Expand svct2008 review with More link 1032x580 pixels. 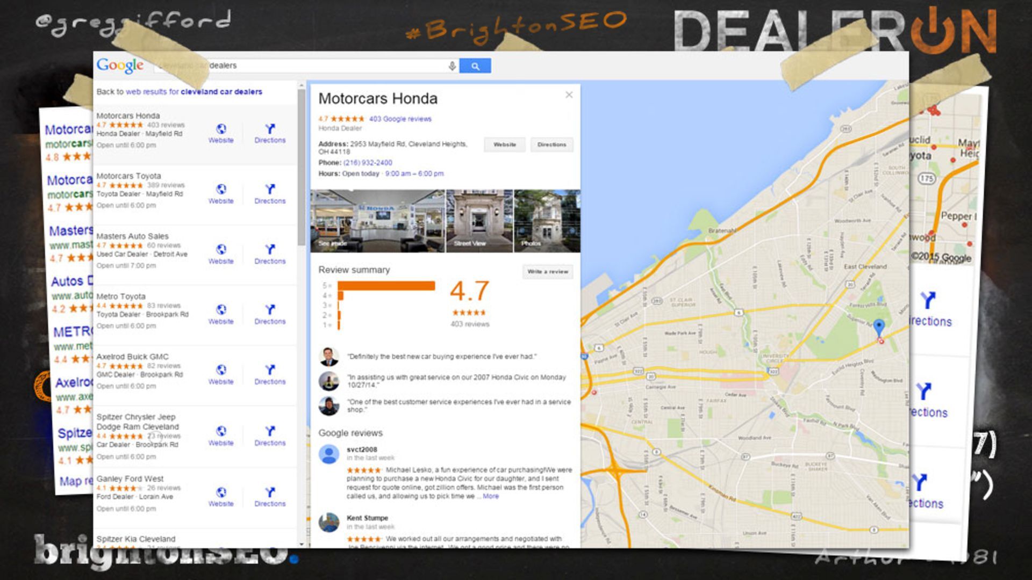[x=491, y=496]
